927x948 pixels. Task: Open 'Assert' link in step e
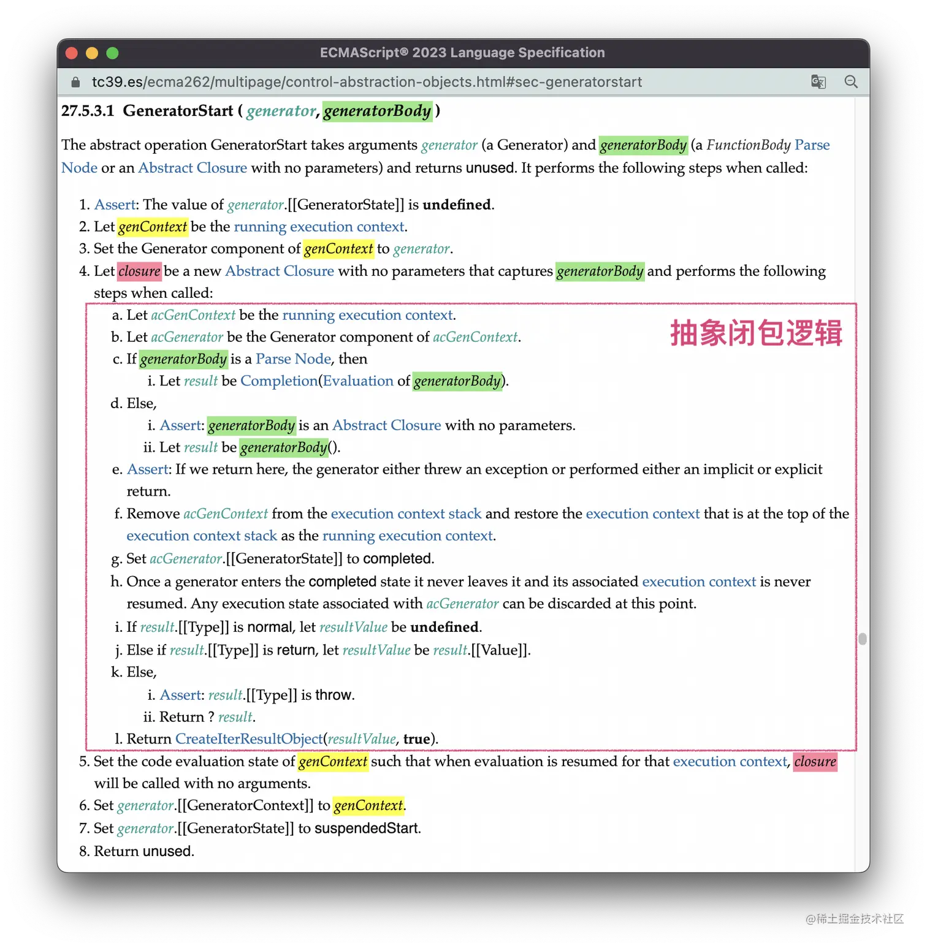click(x=147, y=469)
